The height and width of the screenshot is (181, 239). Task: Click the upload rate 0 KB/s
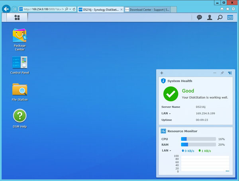point(188,151)
